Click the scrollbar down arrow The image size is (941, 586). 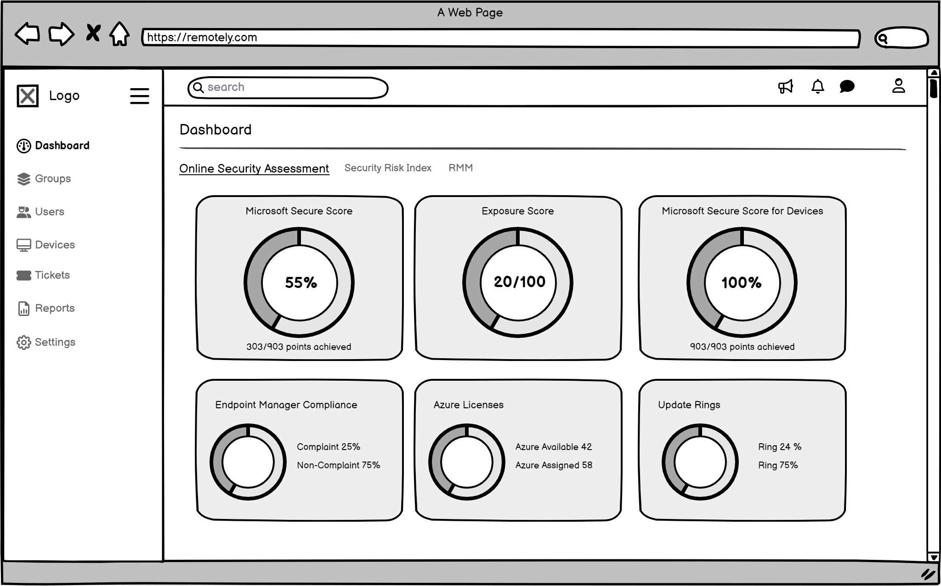[x=933, y=557]
